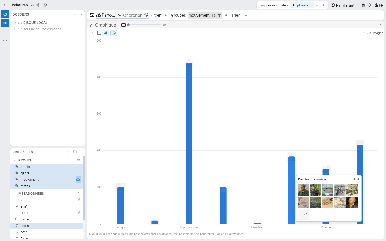Open project settings gear next to Peintures
Viewport: 386px width, 241px height.
(x=32, y=5)
